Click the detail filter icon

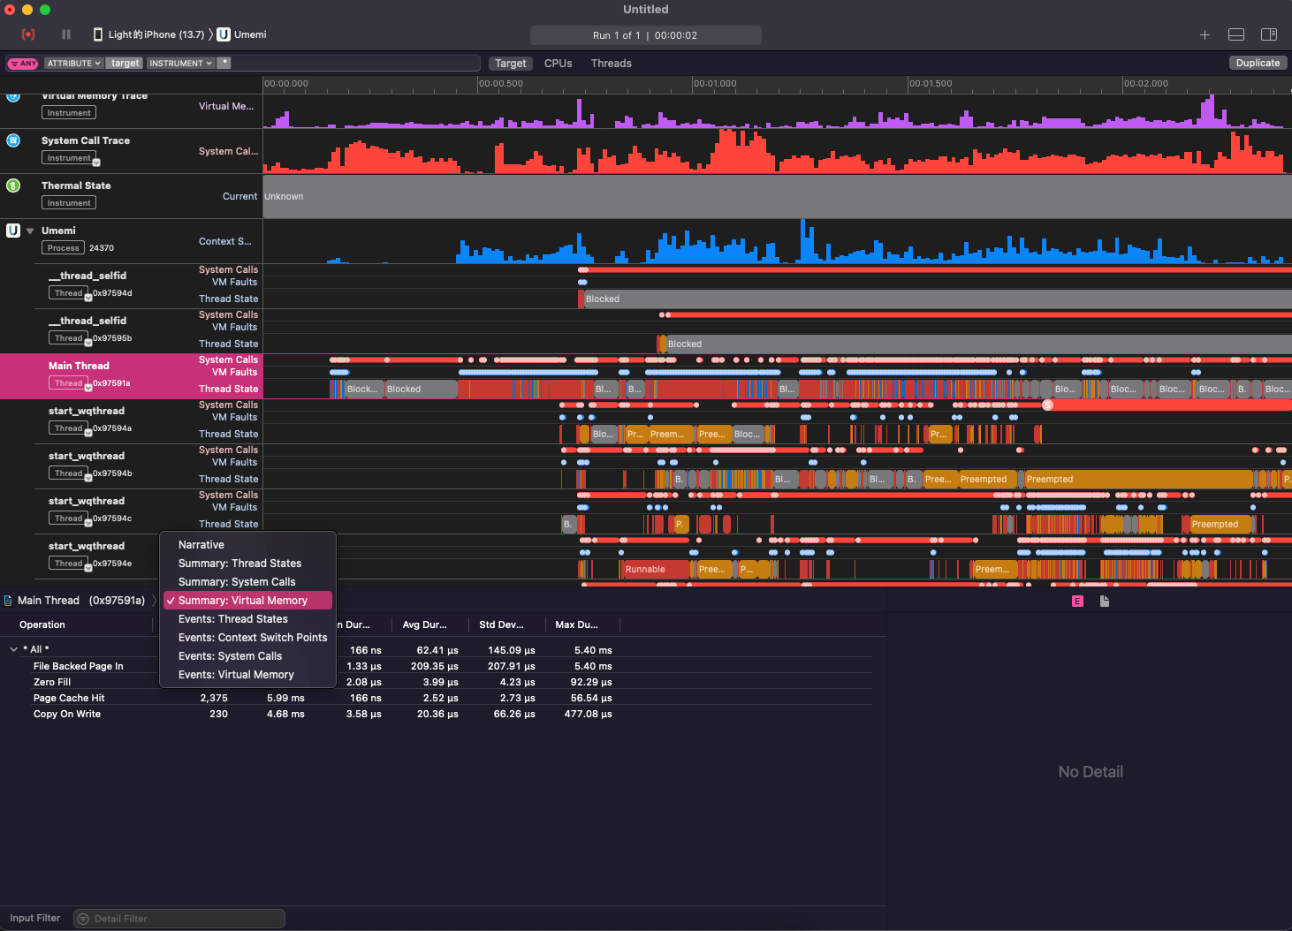(83, 919)
